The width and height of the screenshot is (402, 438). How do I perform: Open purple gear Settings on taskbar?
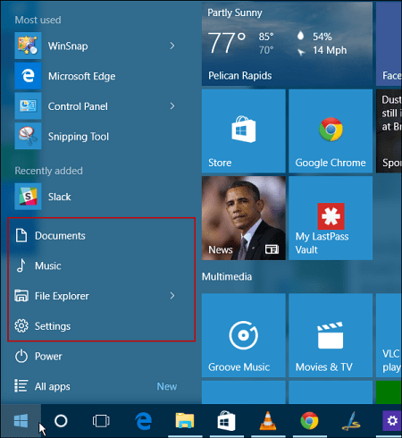(391, 421)
